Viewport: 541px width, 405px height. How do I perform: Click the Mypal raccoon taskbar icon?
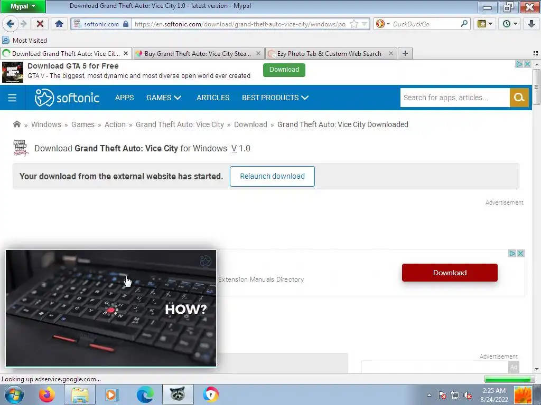(178, 394)
